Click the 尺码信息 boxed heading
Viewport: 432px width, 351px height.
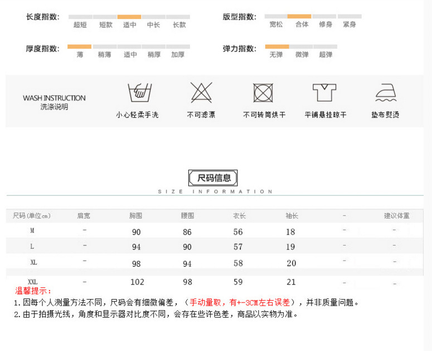point(213,178)
